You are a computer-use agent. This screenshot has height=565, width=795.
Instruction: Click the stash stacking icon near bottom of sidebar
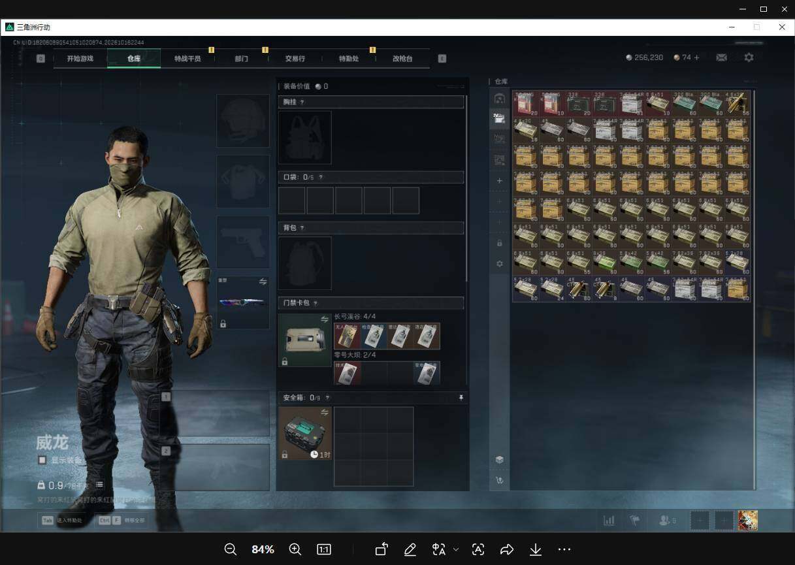pos(500,460)
